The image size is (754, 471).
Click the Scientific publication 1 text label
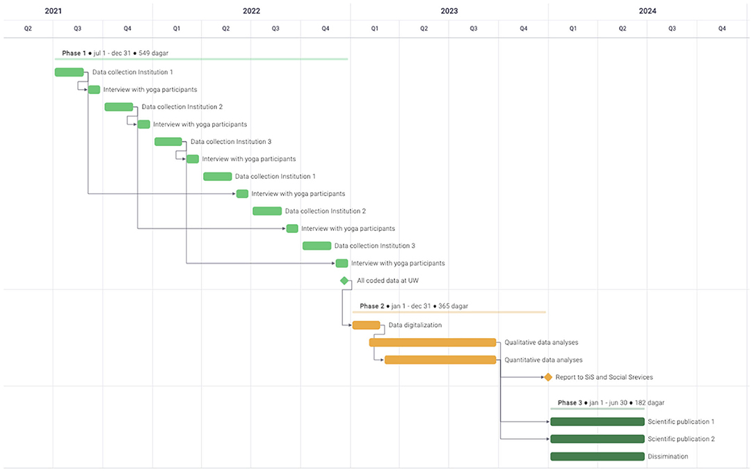click(681, 422)
